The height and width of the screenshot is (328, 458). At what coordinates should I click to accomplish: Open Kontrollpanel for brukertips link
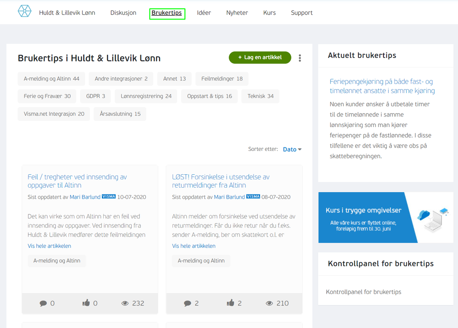(363, 292)
